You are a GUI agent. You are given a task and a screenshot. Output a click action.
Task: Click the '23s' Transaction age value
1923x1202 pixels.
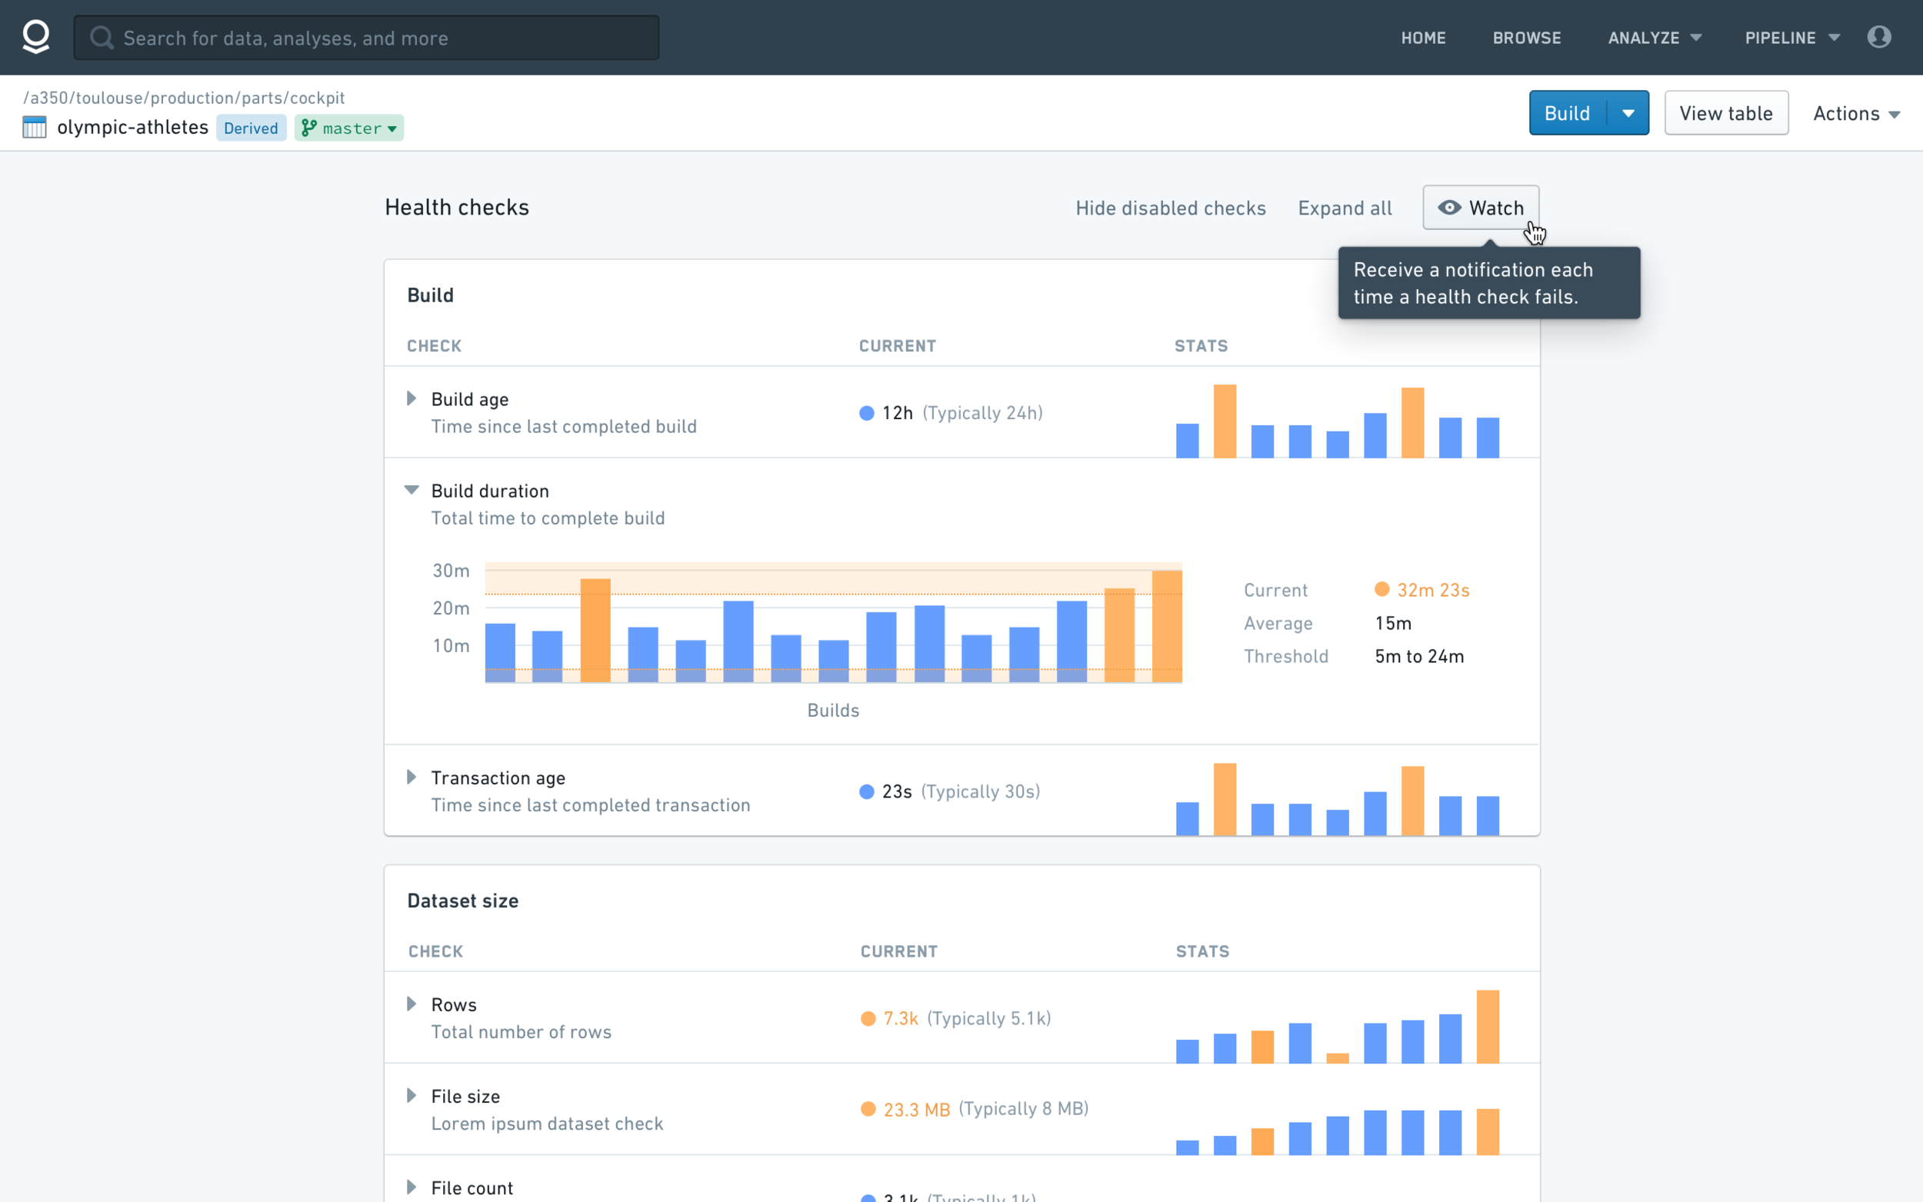click(897, 792)
